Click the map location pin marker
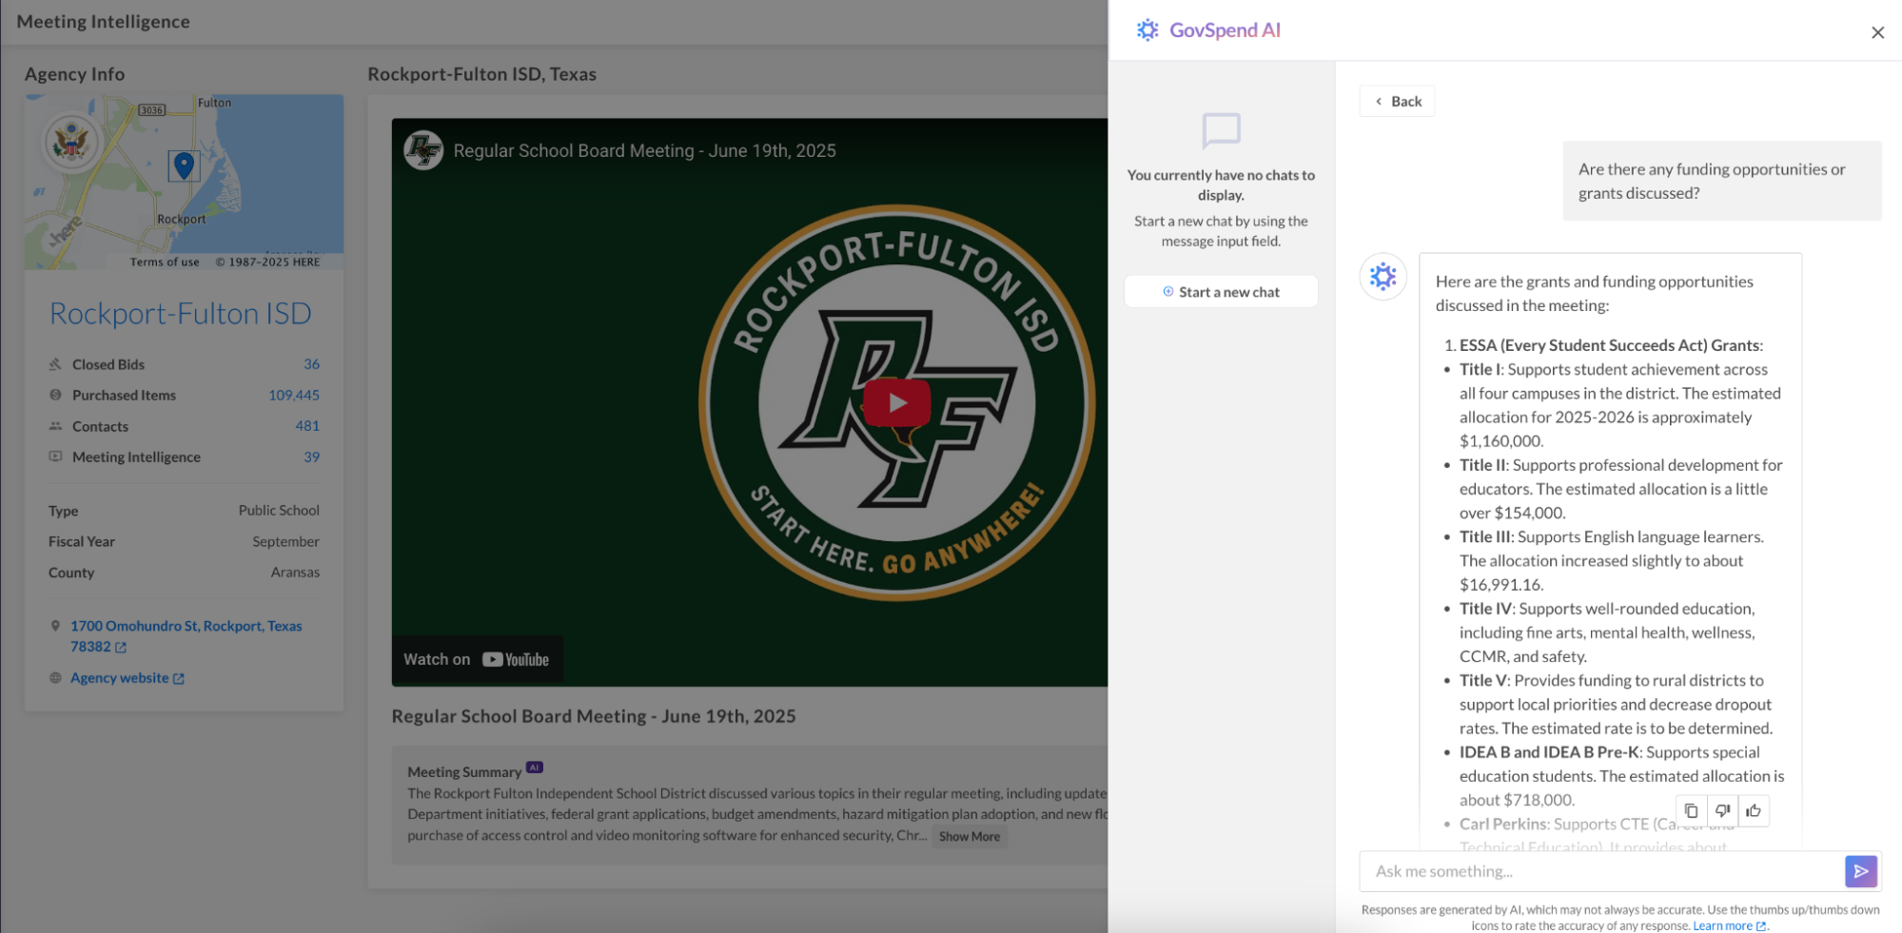This screenshot has width=1902, height=933. click(184, 165)
